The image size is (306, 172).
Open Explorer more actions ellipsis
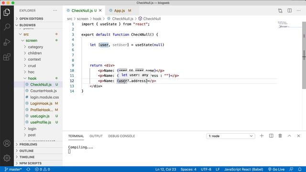(x=55, y=11)
